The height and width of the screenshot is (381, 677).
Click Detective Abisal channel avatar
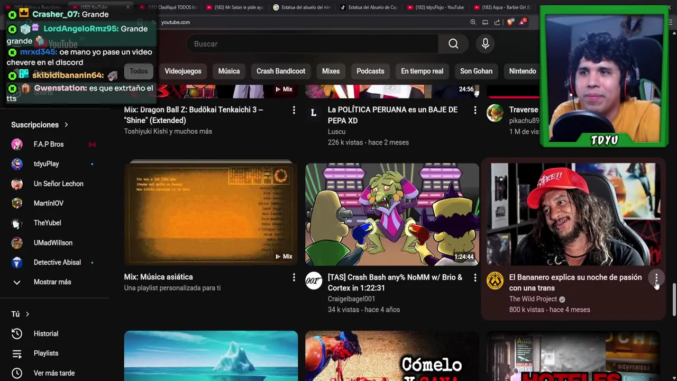pyautogui.click(x=17, y=262)
